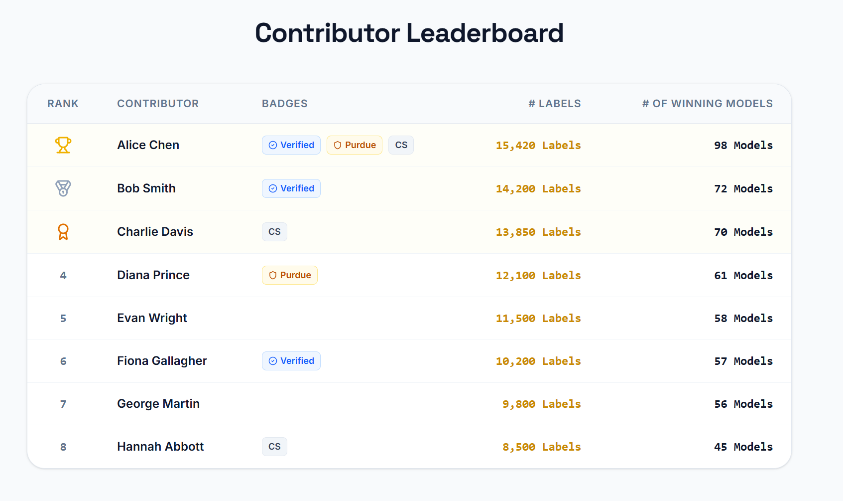Screen dimensions: 843x501
Task: Click the Badges column header
Action: (x=284, y=104)
